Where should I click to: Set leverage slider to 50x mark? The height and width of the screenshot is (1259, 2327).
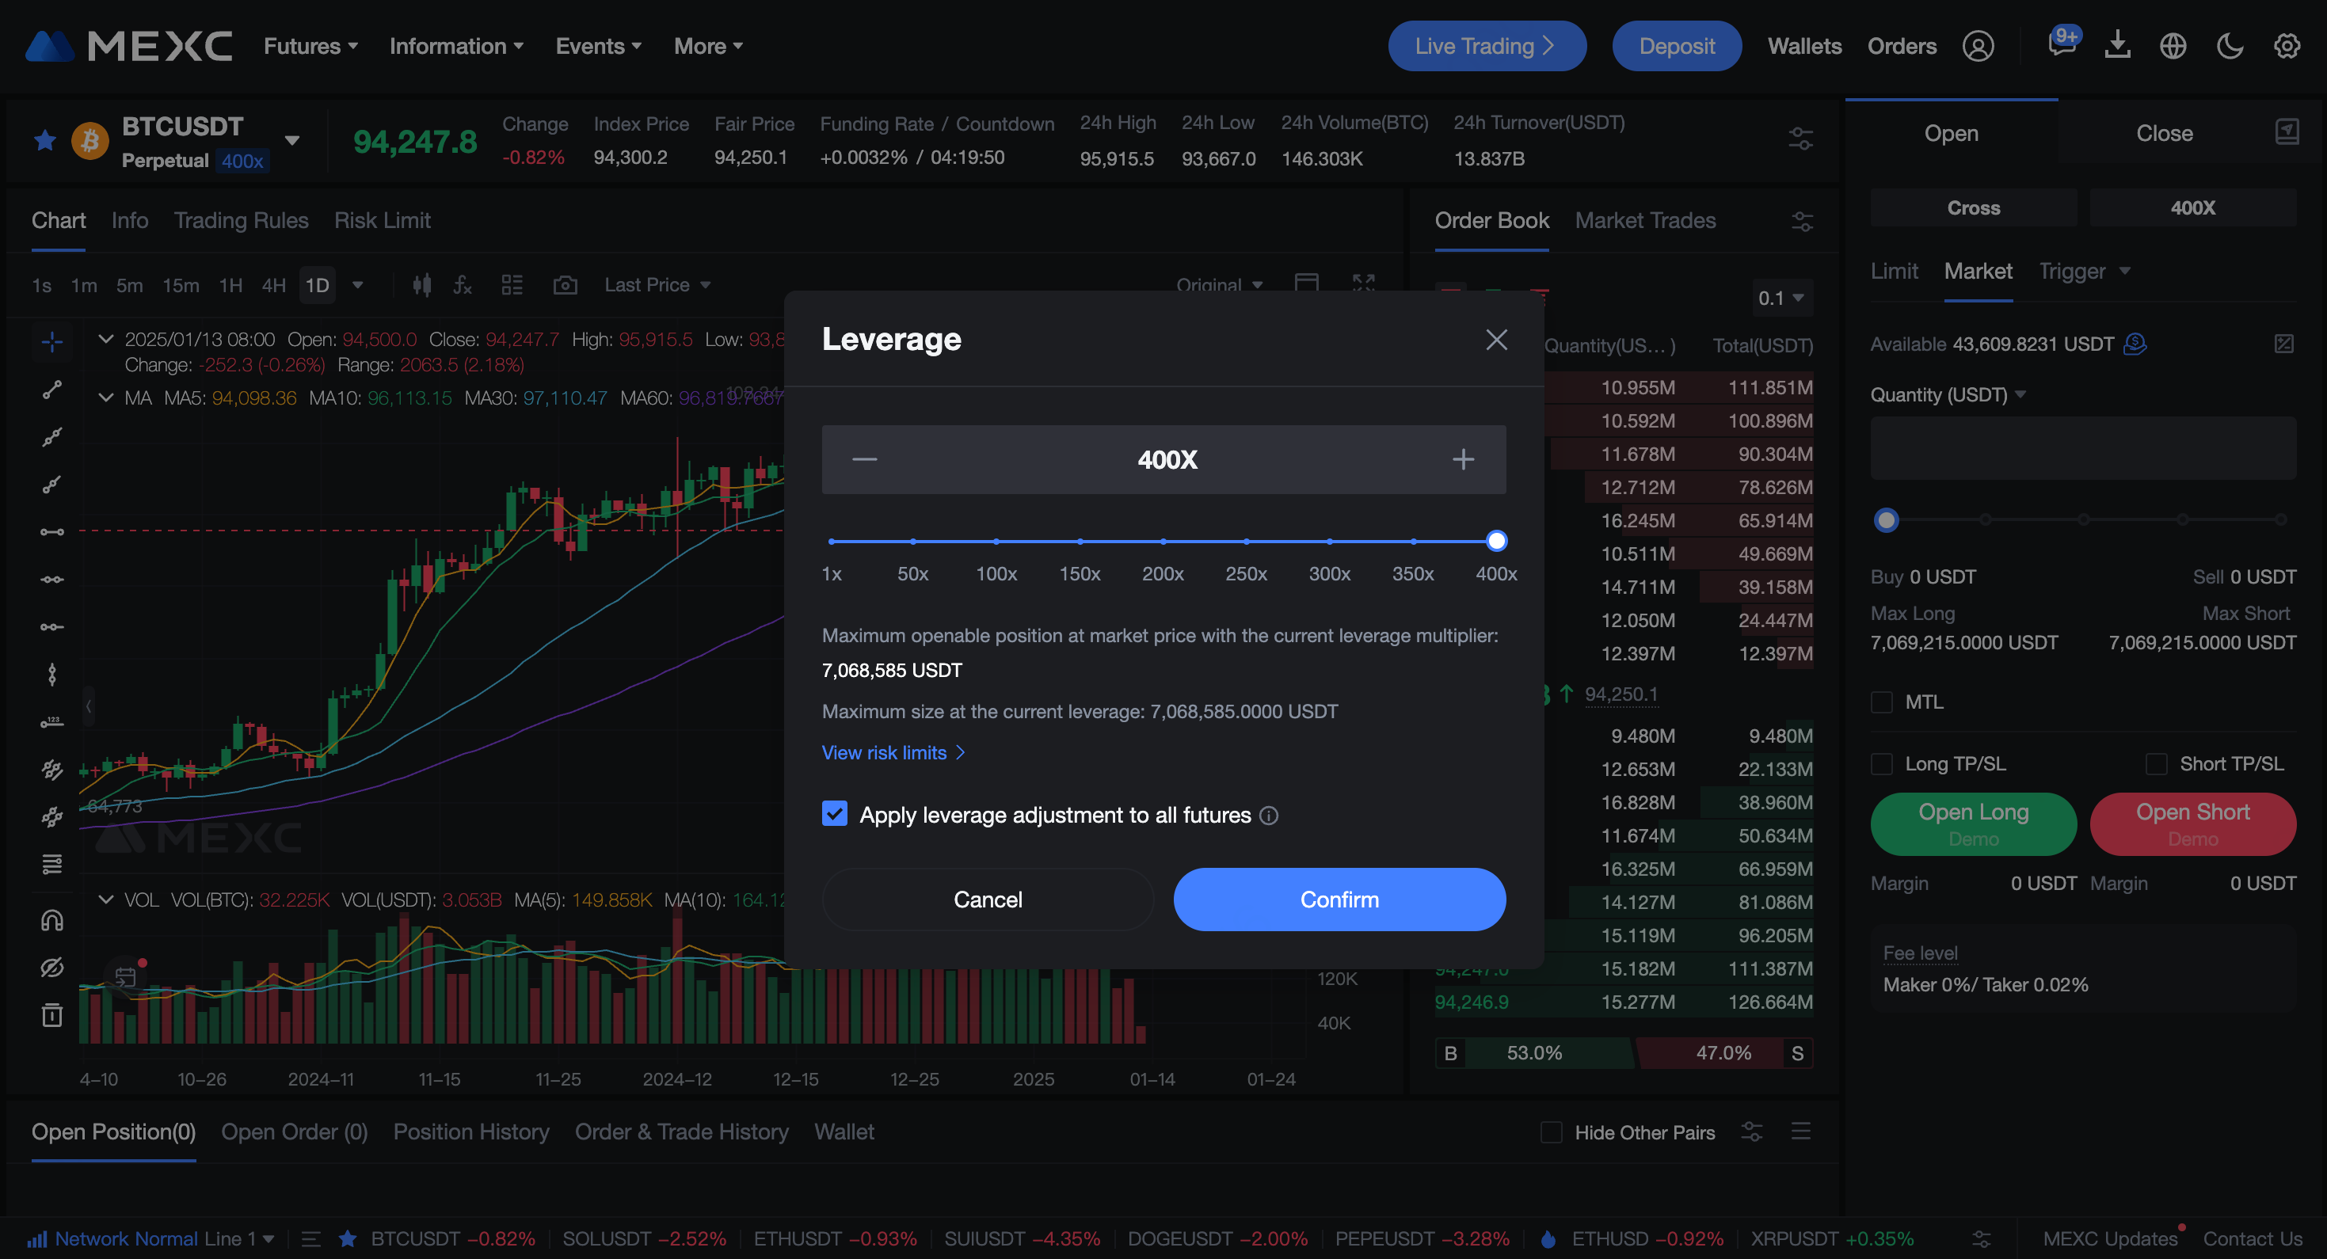[913, 542]
